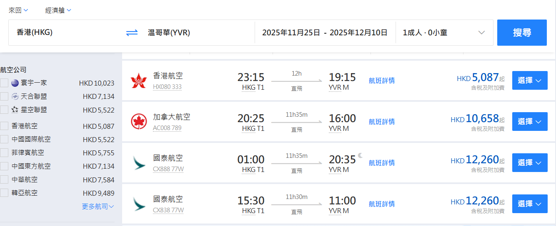Expand the 1成人 · 0小童 passenger selector
Screen dimensions: 556x226
click(444, 32)
